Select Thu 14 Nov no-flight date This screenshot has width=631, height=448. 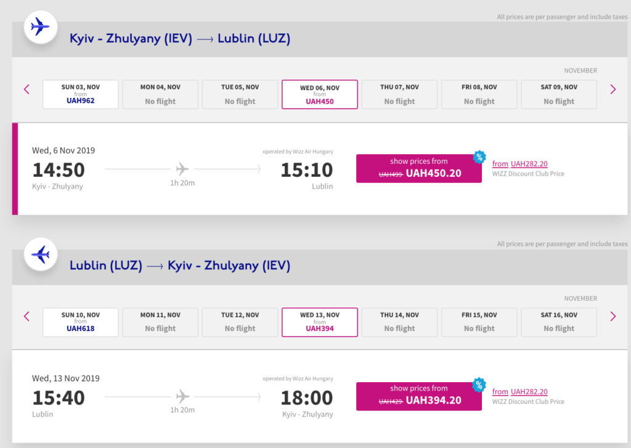pos(399,322)
